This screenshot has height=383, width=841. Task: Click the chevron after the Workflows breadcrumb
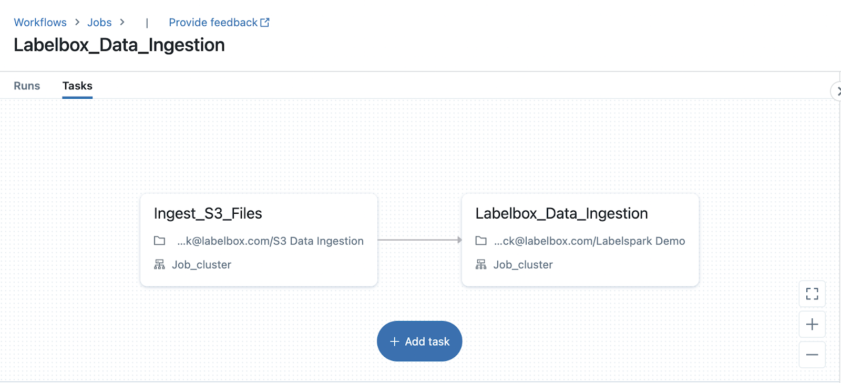pyautogui.click(x=77, y=22)
